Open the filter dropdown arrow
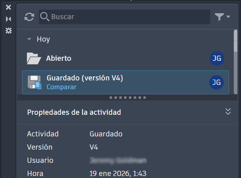The height and width of the screenshot is (178, 241). tap(228, 16)
